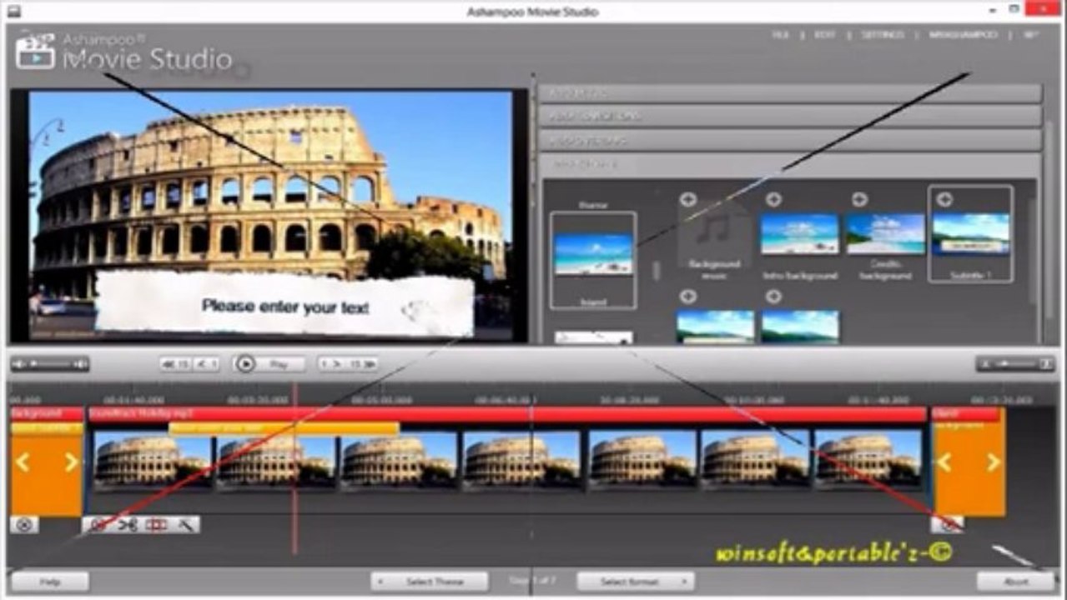
Task: Choose the Credits background thumbnail
Action: point(885,234)
